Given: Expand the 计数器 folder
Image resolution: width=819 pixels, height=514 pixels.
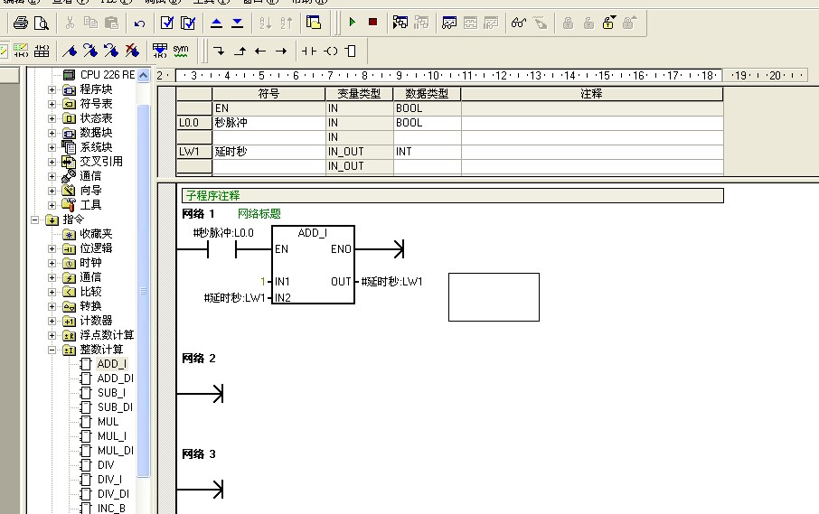Looking at the screenshot, I should [52, 321].
